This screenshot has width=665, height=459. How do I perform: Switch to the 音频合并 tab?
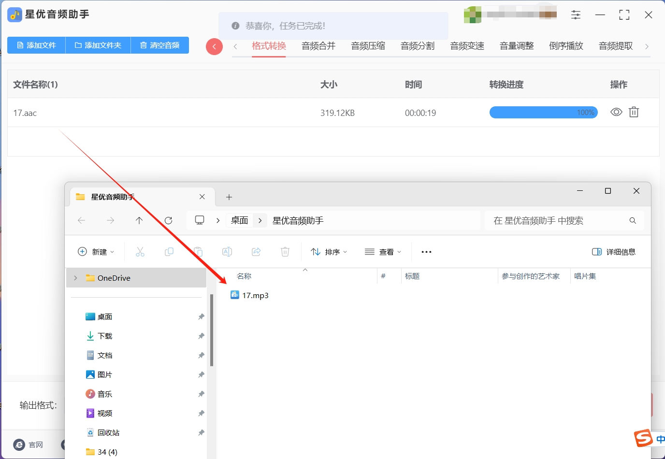318,46
